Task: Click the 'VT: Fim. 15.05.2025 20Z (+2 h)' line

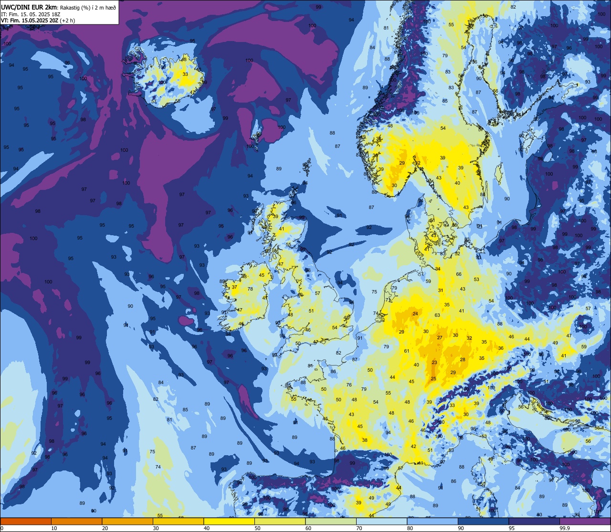Action: [x=38, y=21]
